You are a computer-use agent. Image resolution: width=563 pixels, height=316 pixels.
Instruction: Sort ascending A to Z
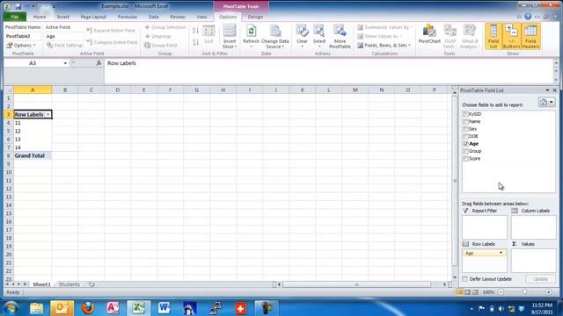(x=195, y=31)
